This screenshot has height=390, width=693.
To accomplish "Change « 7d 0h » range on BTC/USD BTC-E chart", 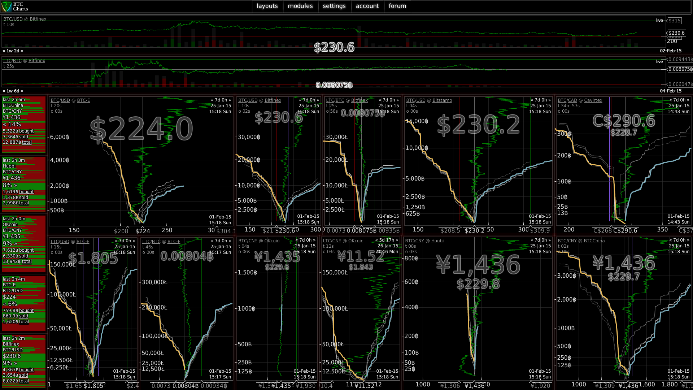I will pos(221,100).
